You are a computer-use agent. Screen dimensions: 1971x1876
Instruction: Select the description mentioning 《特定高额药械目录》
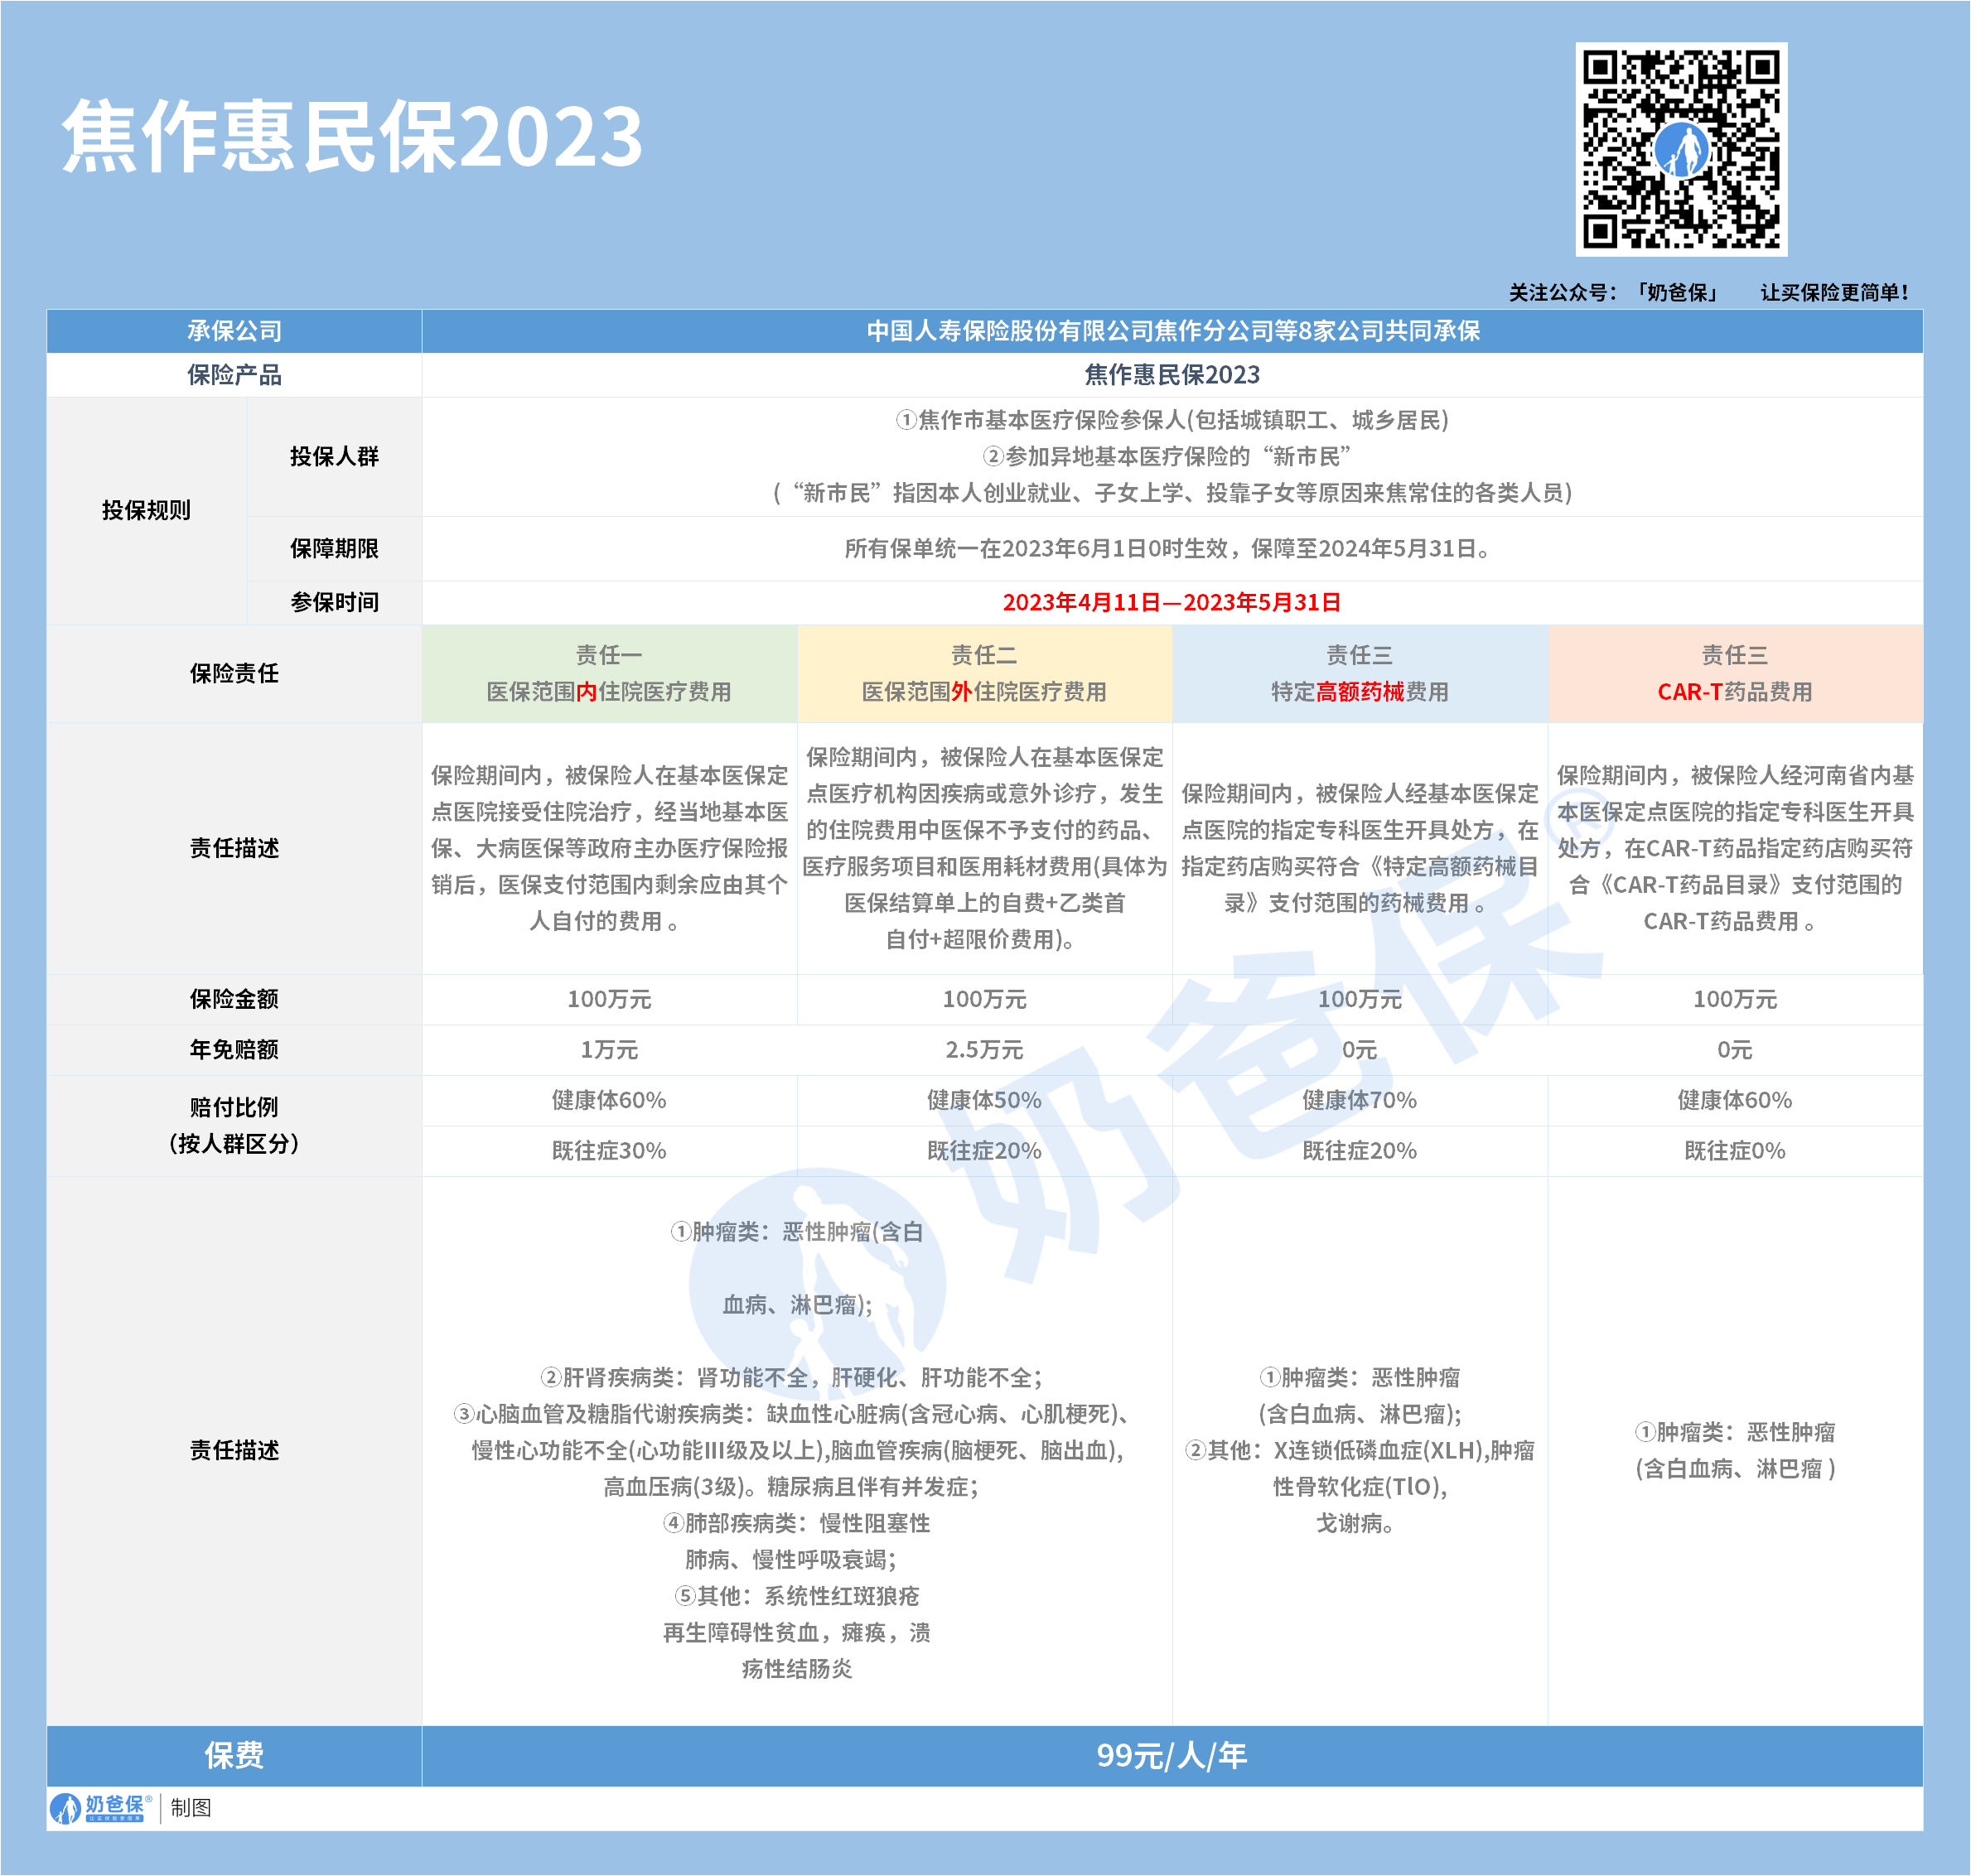coord(1360,848)
